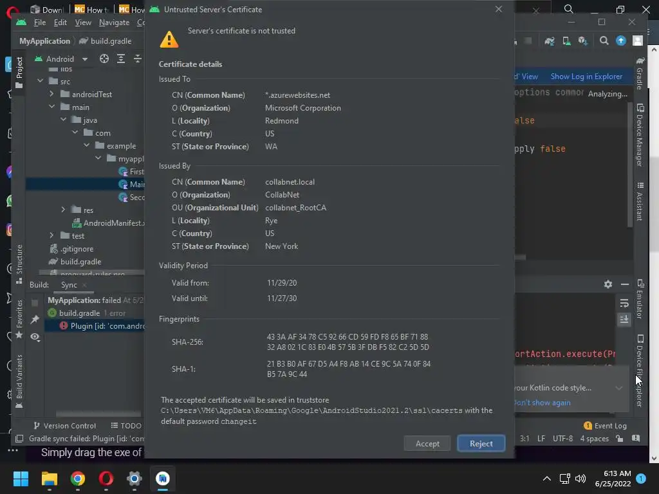Open the user account avatar icon
The height and width of the screenshot is (494, 659).
pos(638,41)
